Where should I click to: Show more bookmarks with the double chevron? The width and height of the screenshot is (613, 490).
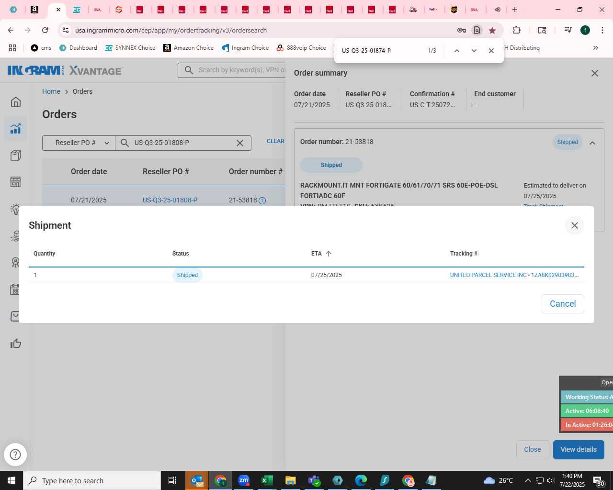[x=596, y=48]
